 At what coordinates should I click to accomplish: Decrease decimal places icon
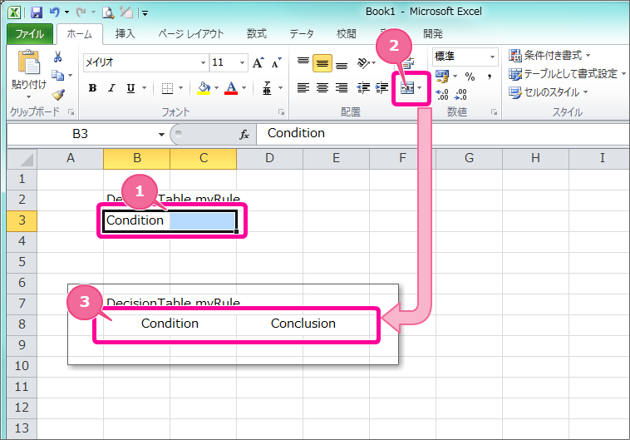[460, 95]
